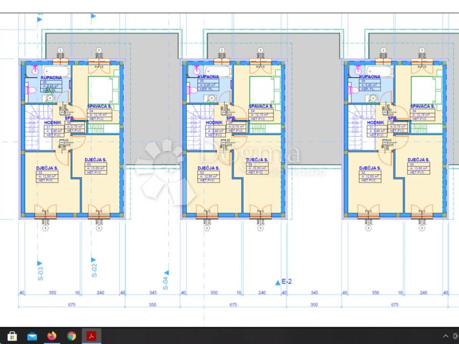
Task: Open Microsoft Store from the taskbar
Action: [12, 335]
